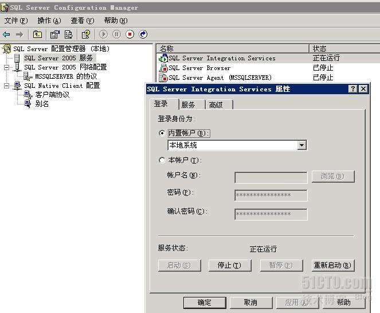Click the 别名 node icon

tap(28, 104)
